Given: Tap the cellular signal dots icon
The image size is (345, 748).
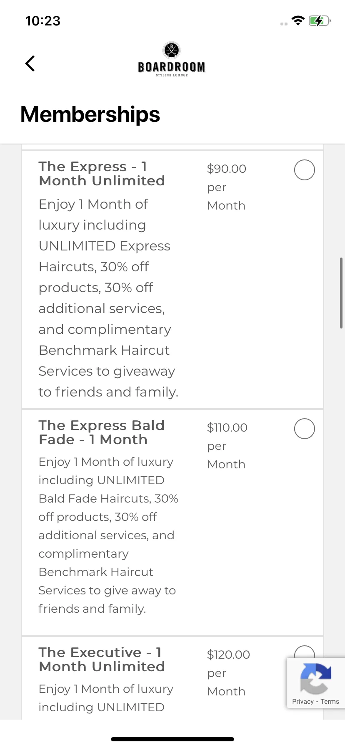Looking at the screenshot, I should [284, 24].
